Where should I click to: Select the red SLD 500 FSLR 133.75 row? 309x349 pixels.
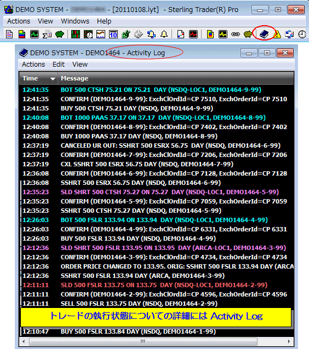(157, 285)
